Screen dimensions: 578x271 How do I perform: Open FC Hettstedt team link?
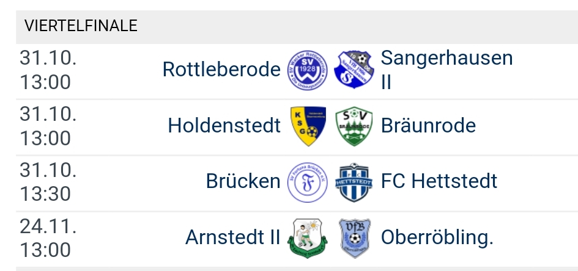pos(439,181)
